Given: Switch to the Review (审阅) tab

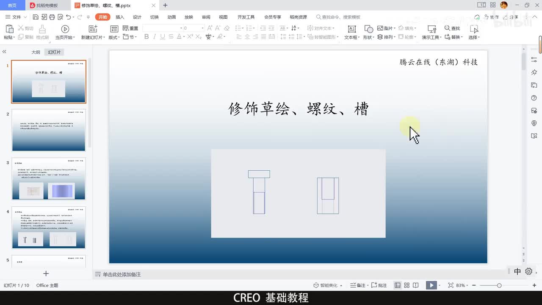Looking at the screenshot, I should [206, 17].
